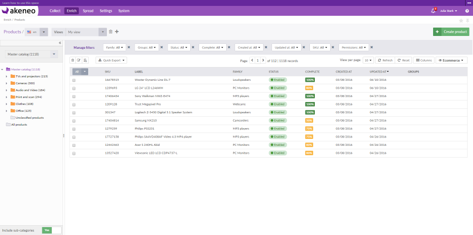Add a new view with plus icon
The image size is (473, 235).
[117, 32]
